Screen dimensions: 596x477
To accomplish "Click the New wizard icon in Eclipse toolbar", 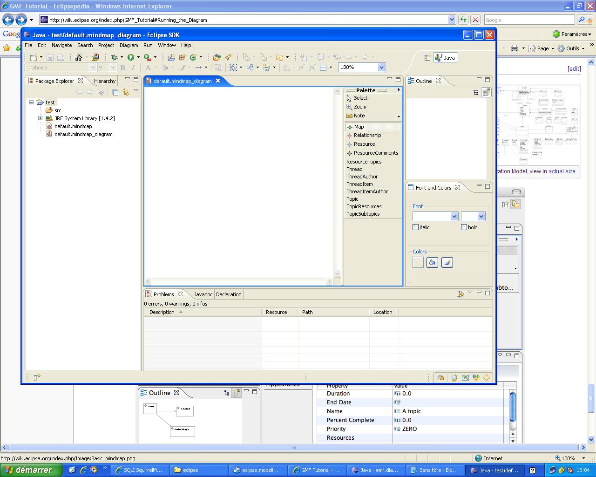I will [x=34, y=57].
